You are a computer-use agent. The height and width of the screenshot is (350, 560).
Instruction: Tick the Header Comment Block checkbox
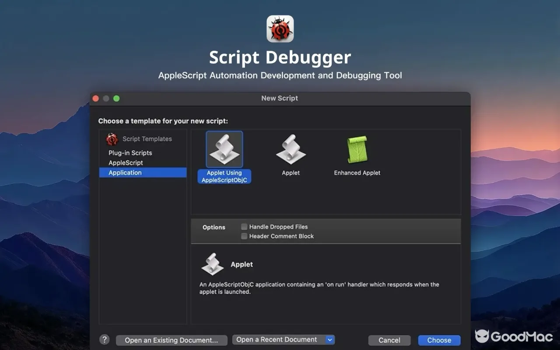[244, 236]
